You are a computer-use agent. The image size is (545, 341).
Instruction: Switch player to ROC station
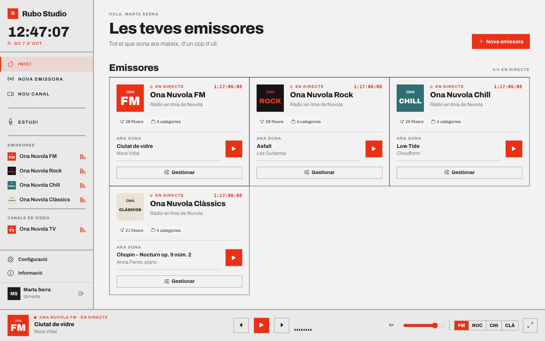coord(477,325)
